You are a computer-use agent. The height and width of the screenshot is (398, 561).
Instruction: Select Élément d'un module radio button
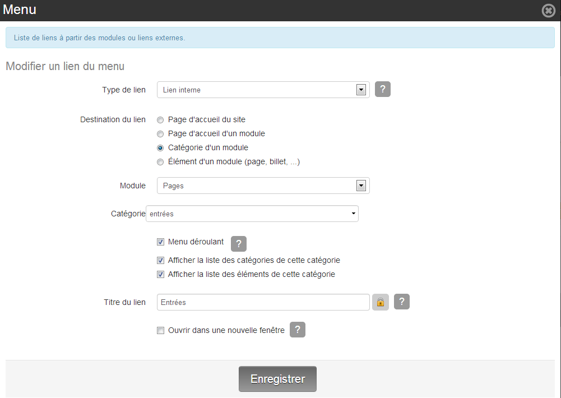tap(160, 162)
